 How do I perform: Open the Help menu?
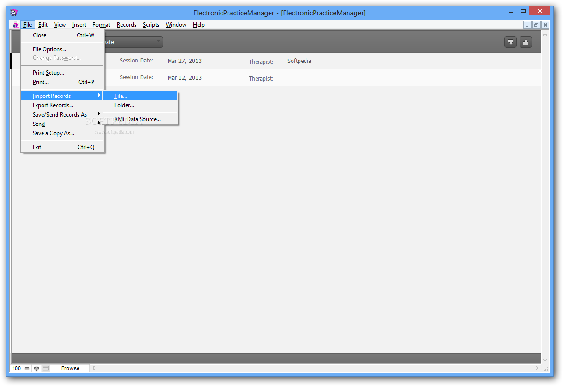[x=199, y=25]
